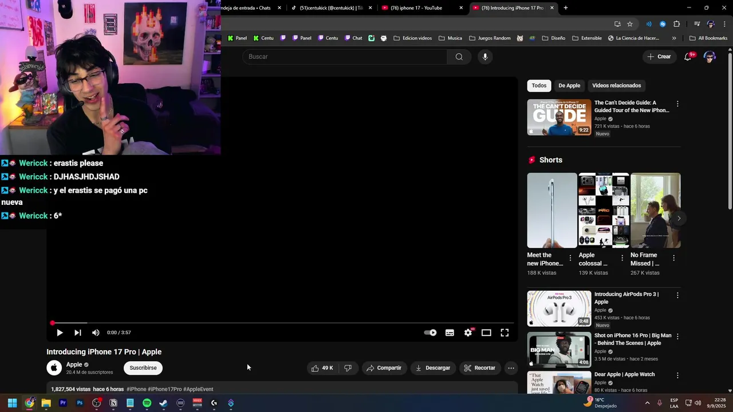Switch to centukick browser tab
Image resolution: width=733 pixels, height=412 pixels.
coord(331,8)
